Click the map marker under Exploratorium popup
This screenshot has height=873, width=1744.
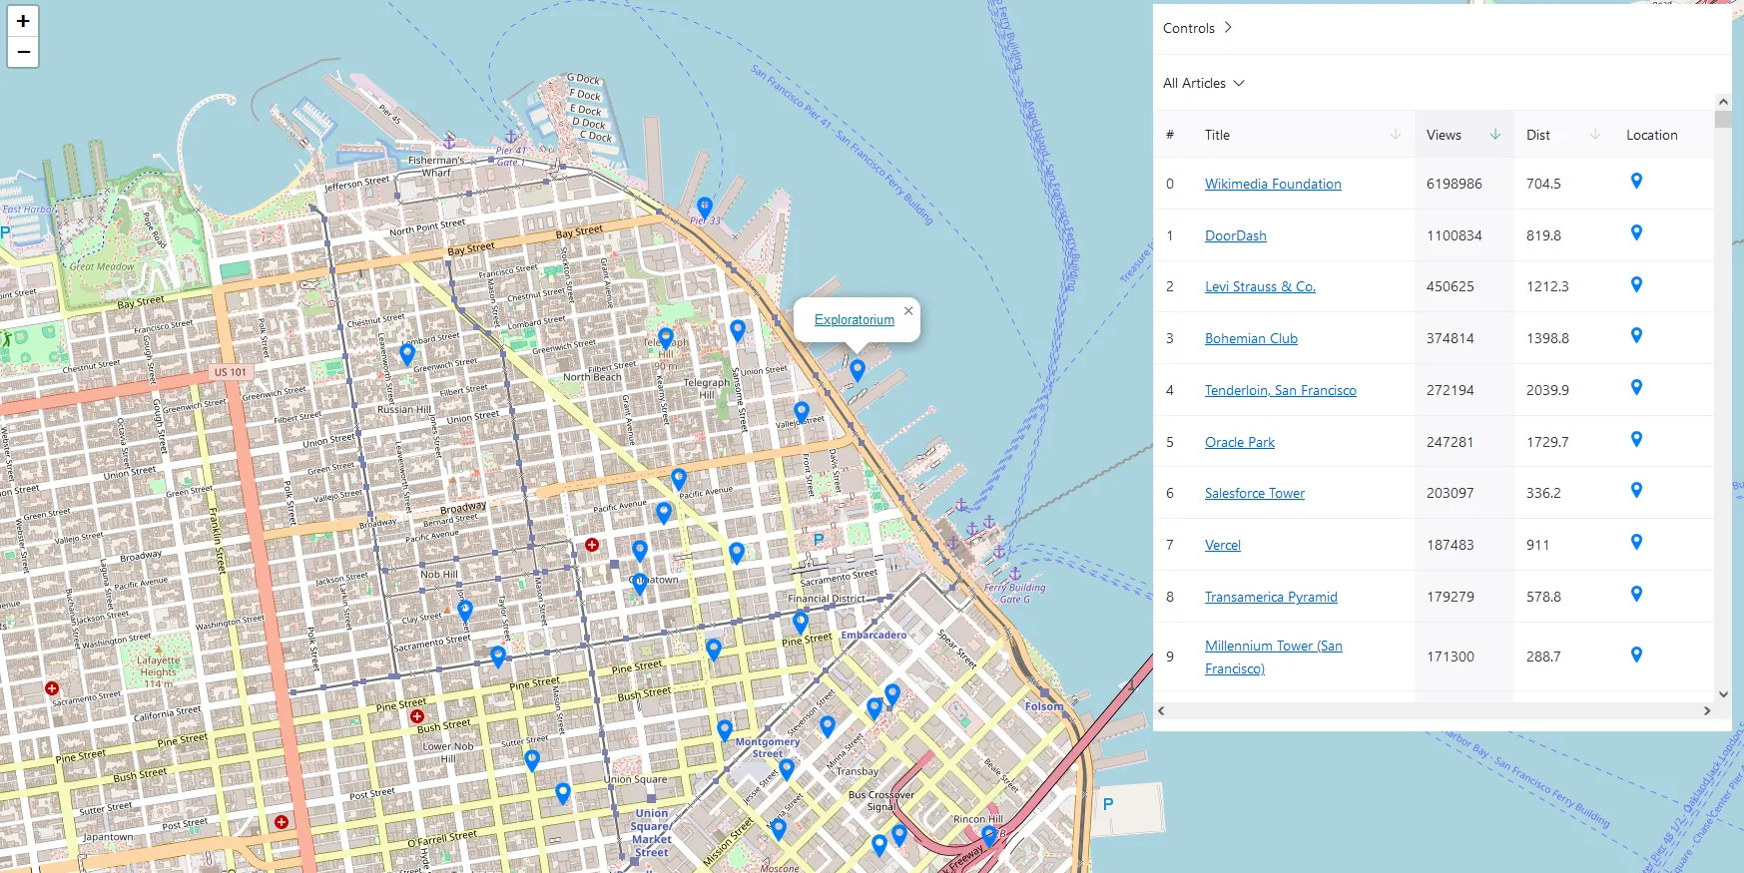(x=858, y=370)
